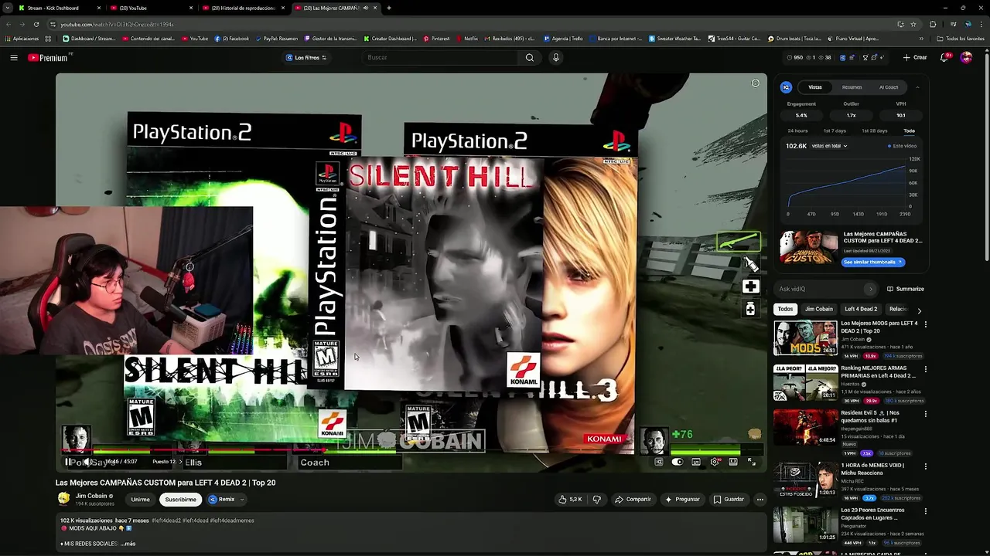Screen dimensions: 990x556
Task: Click the Campañas Custom thumbnail in vidIQ panel
Action: tap(808, 249)
